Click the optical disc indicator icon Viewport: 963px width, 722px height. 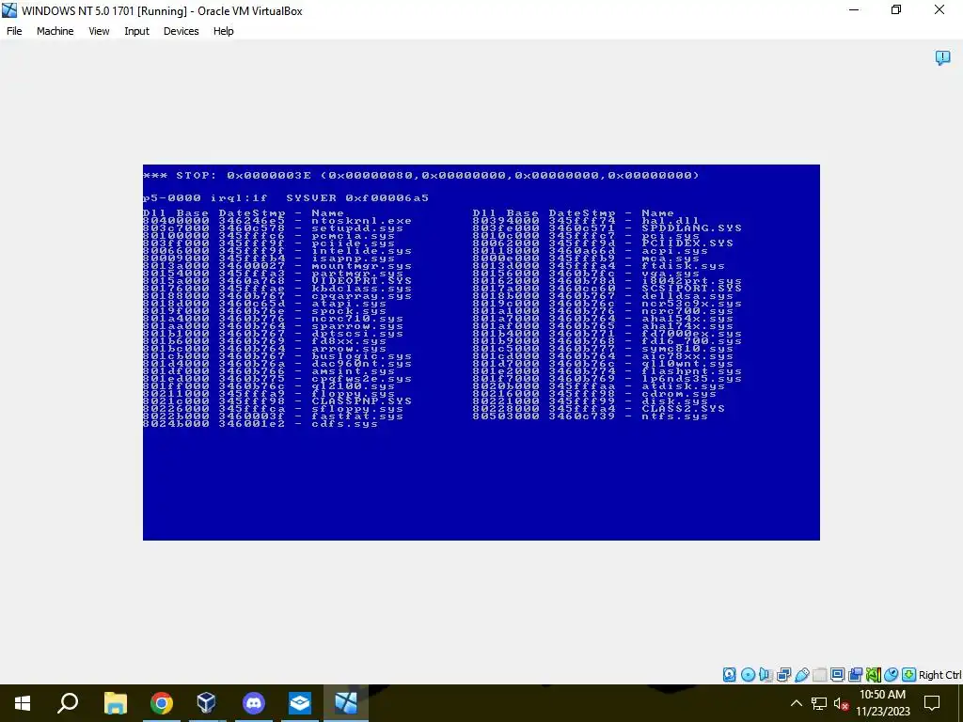point(748,675)
